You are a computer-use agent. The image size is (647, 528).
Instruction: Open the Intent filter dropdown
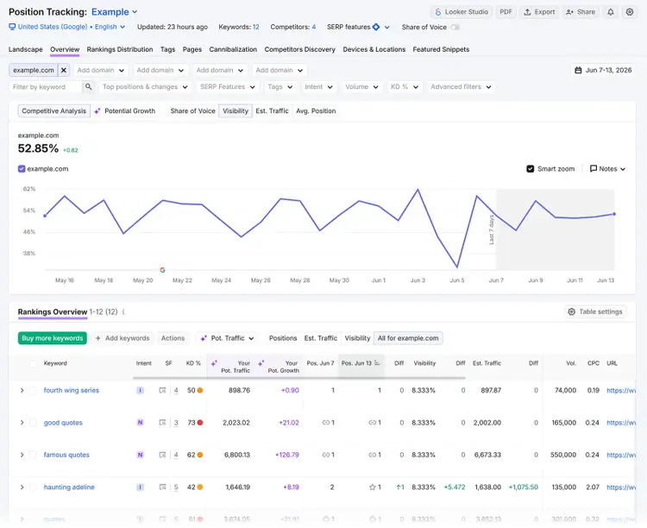coord(318,86)
